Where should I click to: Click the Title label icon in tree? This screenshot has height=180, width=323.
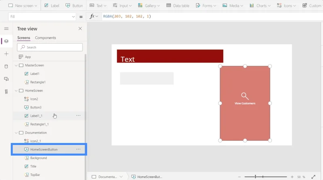pos(26,166)
